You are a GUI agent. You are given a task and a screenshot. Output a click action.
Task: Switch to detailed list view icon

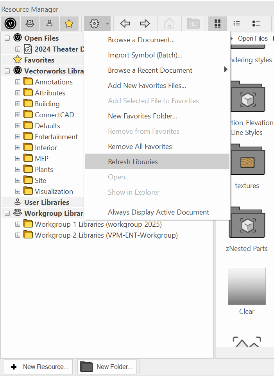tap(256, 23)
